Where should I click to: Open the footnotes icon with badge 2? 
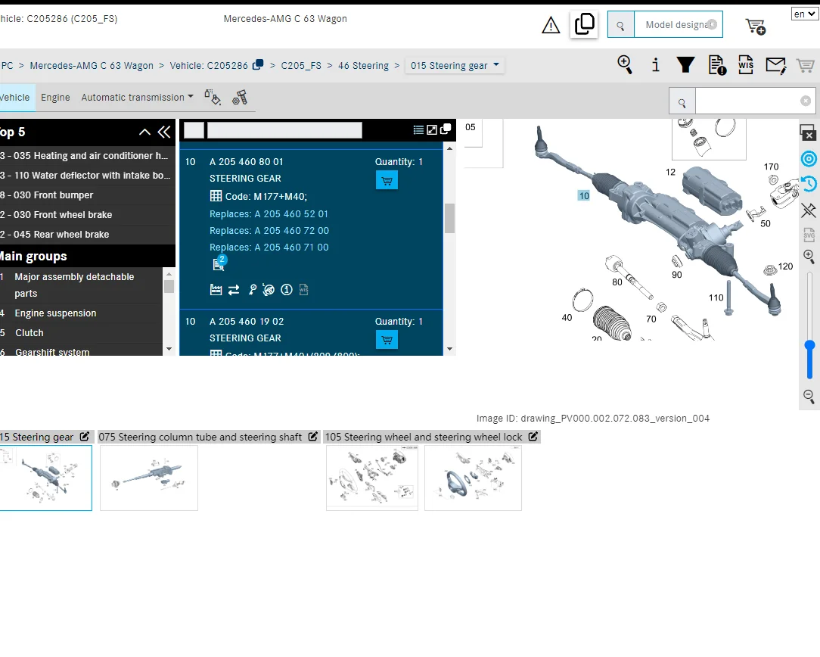[219, 263]
